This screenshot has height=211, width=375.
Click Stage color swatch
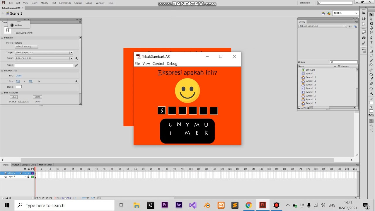pos(19,87)
